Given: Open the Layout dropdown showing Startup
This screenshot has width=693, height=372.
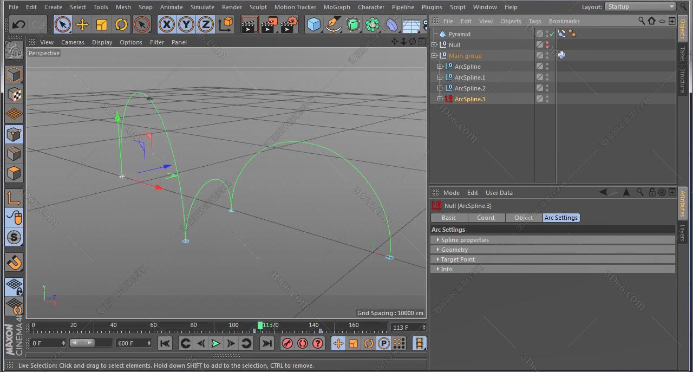Looking at the screenshot, I should point(640,6).
